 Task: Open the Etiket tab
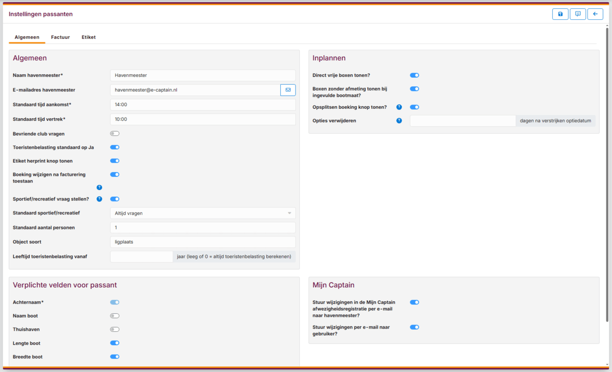pyautogui.click(x=88, y=37)
